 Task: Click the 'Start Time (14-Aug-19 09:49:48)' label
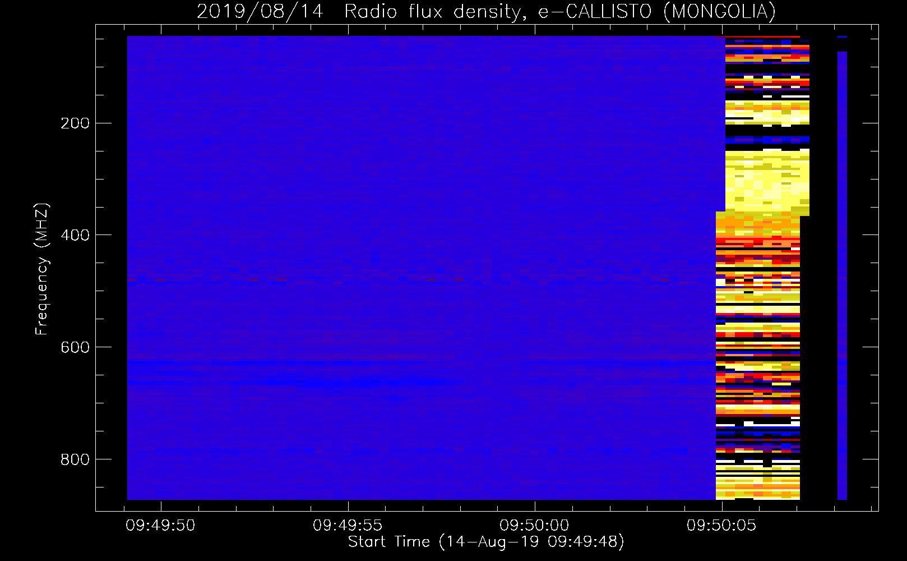(486, 542)
